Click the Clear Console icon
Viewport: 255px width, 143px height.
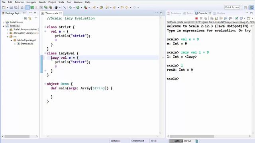pyautogui.click(x=212, y=18)
